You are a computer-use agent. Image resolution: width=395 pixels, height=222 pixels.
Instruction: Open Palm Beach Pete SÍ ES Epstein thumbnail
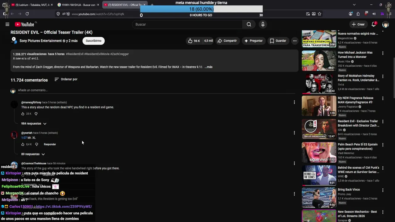coord(319,152)
